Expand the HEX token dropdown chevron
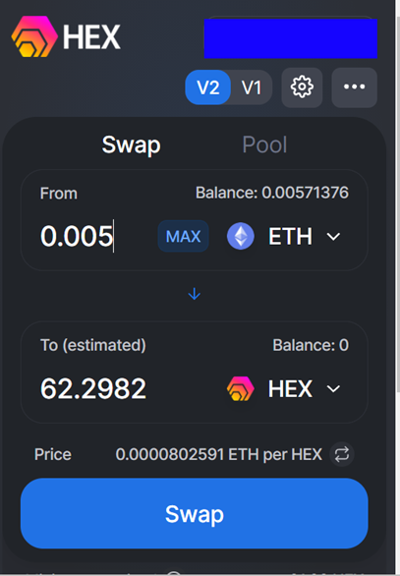The height and width of the screenshot is (576, 400). pos(333,388)
